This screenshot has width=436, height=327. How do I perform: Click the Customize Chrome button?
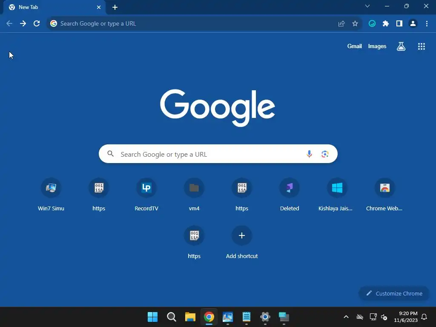(x=394, y=293)
